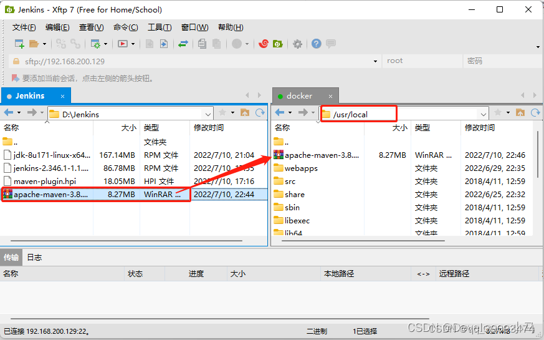
Task: Click the copy documents toolbar icon
Action: click(202, 44)
